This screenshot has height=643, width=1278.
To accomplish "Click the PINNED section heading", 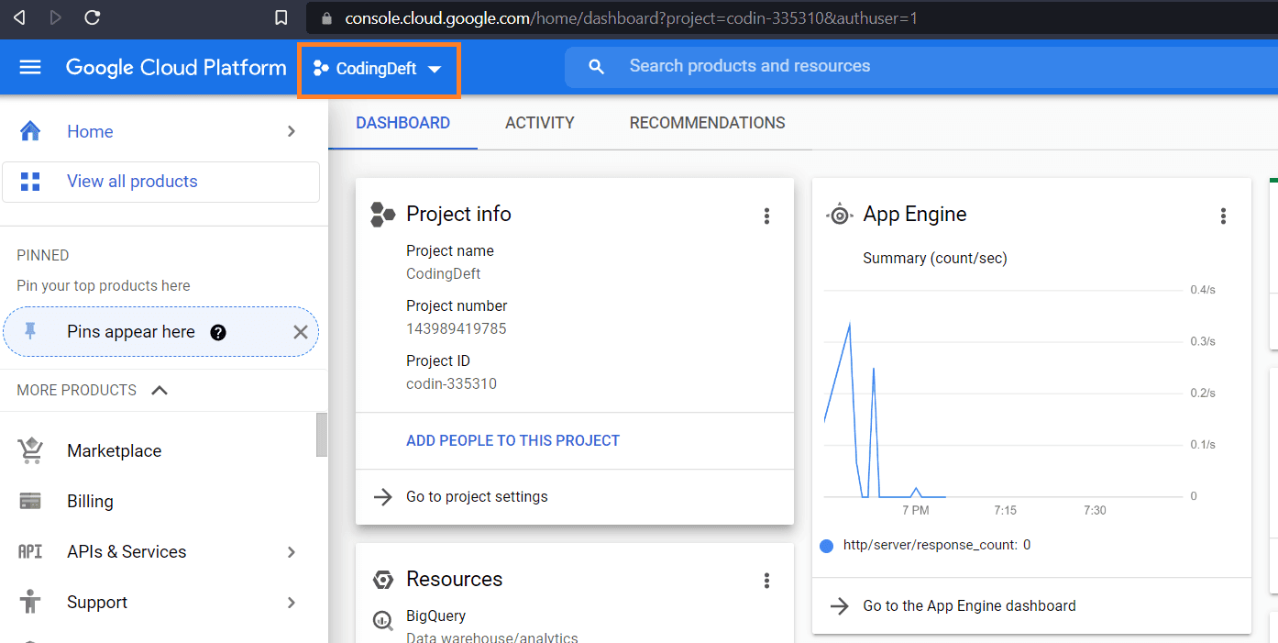I will click(x=43, y=255).
